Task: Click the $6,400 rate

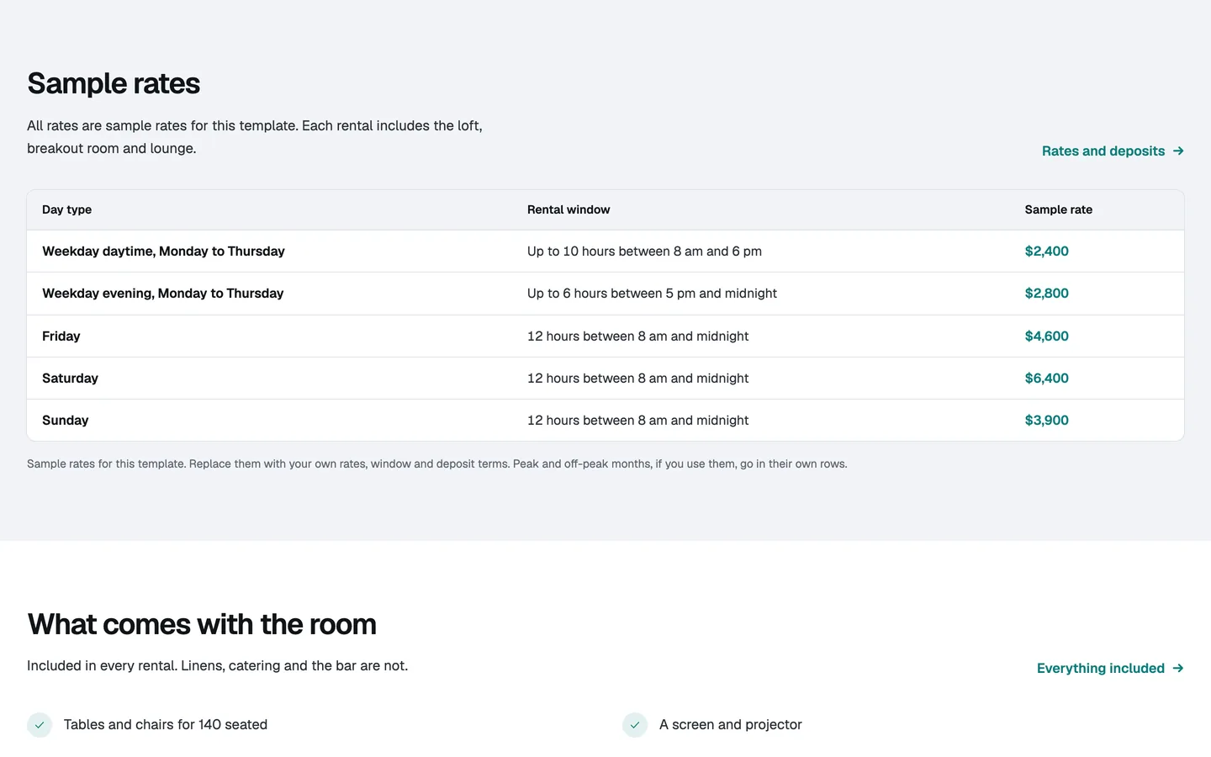Action: tap(1047, 378)
